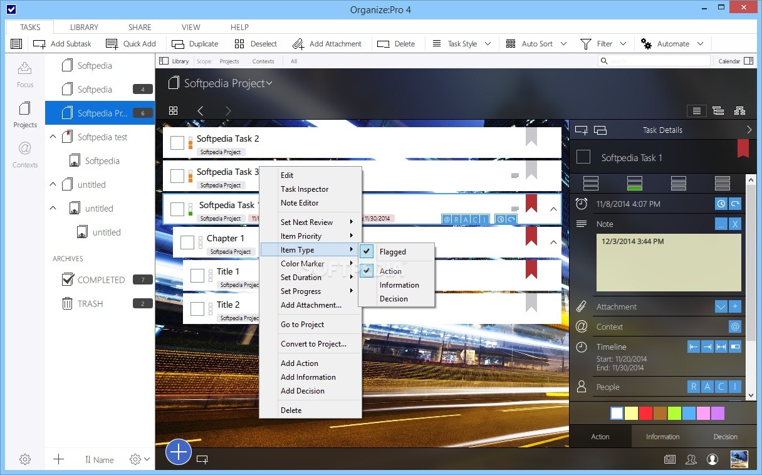
Task: Open Softpedia Project title dropdown
Action: coord(269,83)
